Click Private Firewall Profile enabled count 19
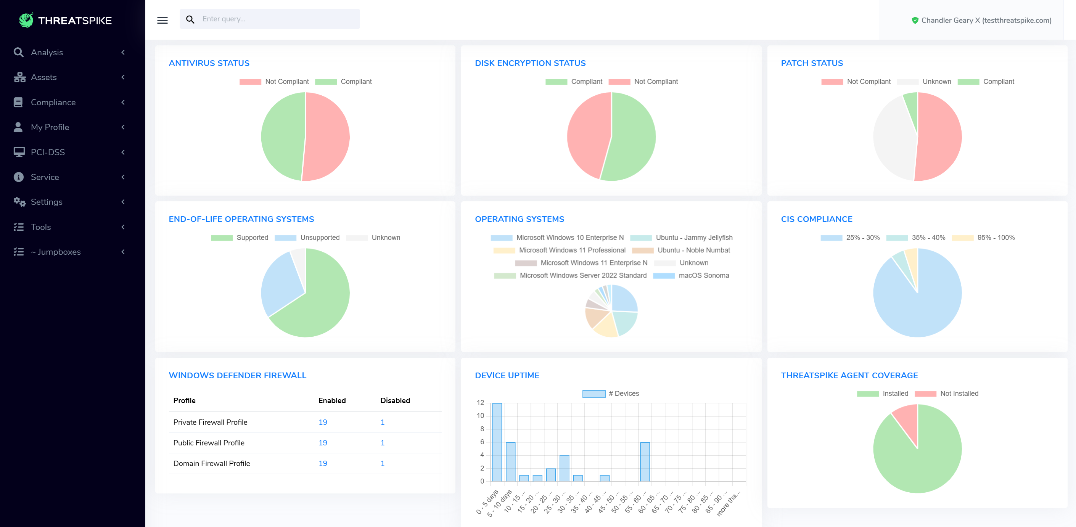 pos(322,422)
